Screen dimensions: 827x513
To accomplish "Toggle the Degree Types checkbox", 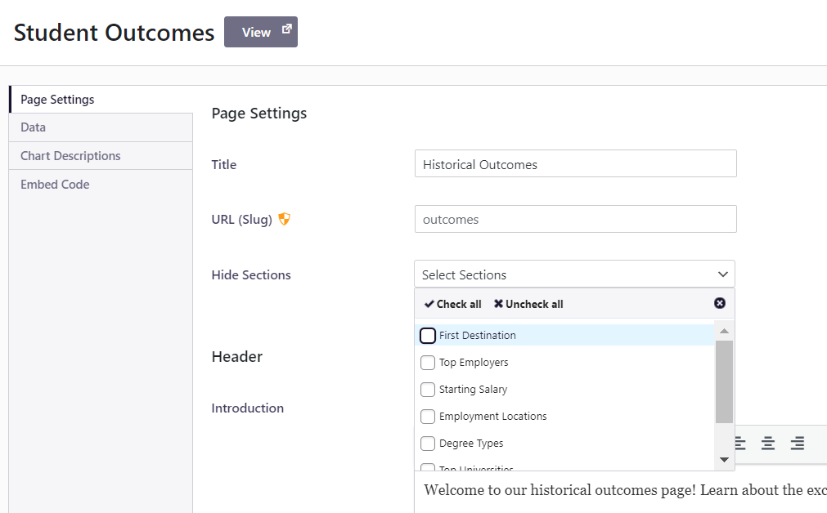I will 428,444.
